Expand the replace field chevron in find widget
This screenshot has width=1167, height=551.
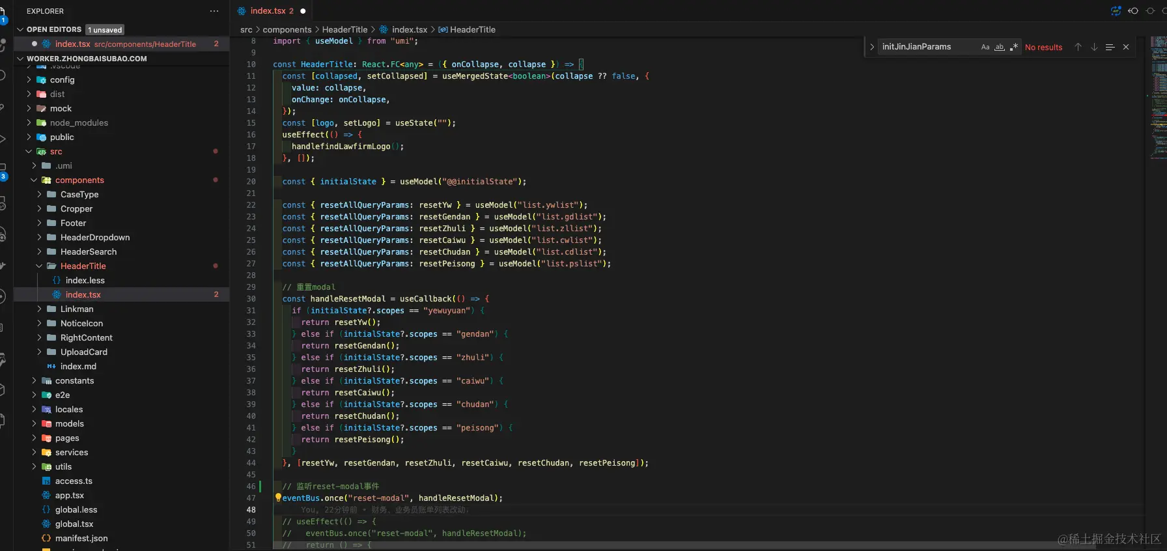click(x=872, y=47)
